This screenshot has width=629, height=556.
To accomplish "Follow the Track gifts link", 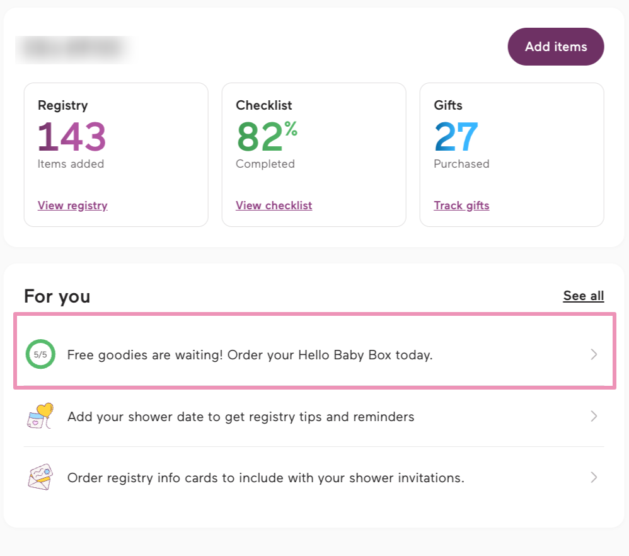I will coord(461,206).
